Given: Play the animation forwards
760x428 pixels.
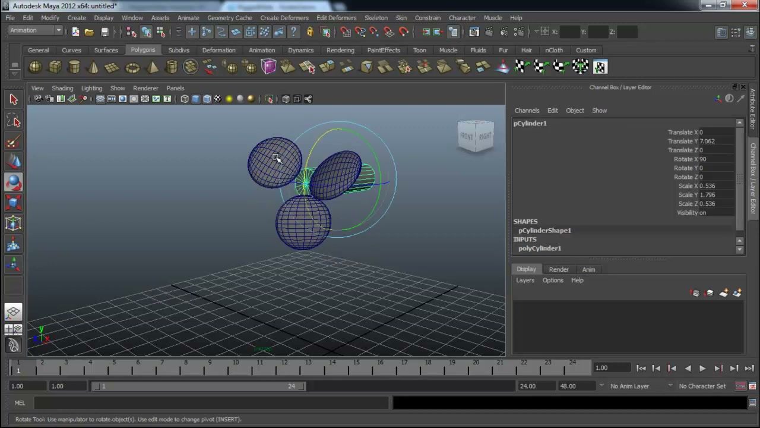Looking at the screenshot, I should (702, 369).
